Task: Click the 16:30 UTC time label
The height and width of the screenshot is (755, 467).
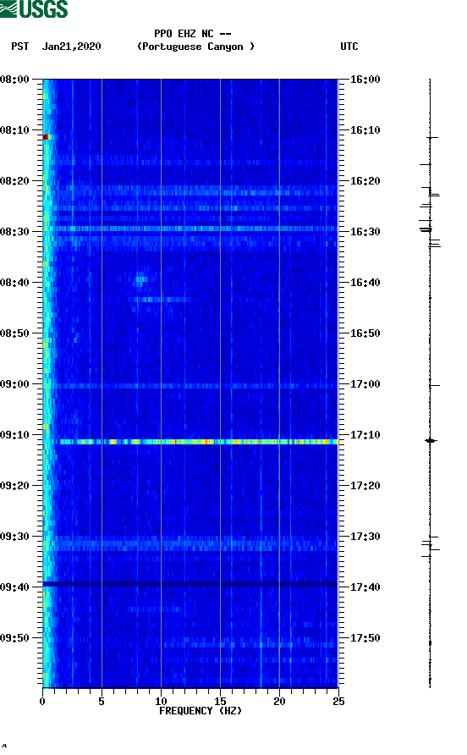Action: (365, 232)
